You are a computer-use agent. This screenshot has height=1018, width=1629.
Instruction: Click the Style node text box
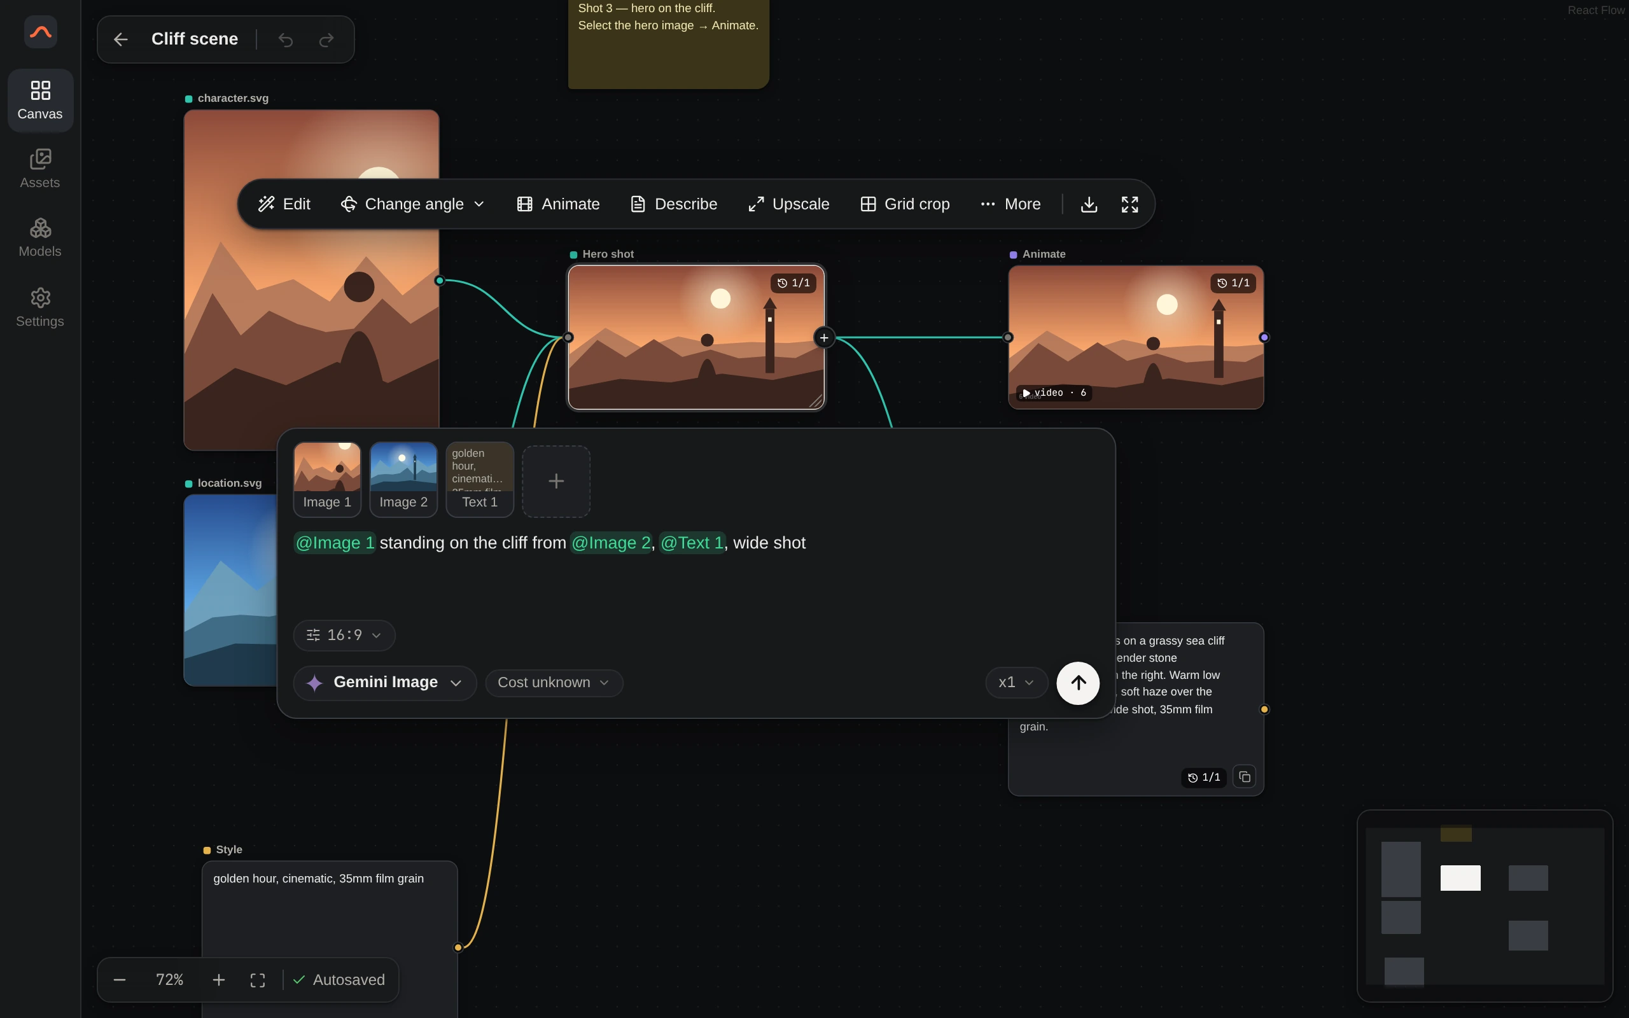(330, 939)
